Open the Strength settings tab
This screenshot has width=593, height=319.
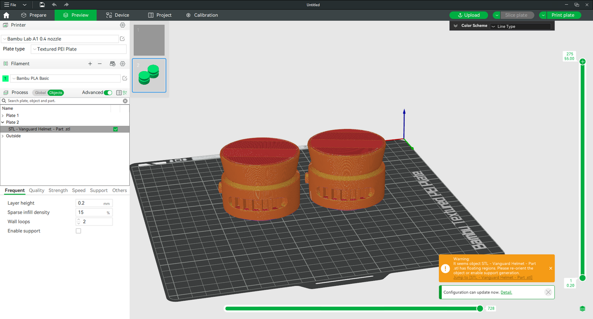pyautogui.click(x=58, y=190)
